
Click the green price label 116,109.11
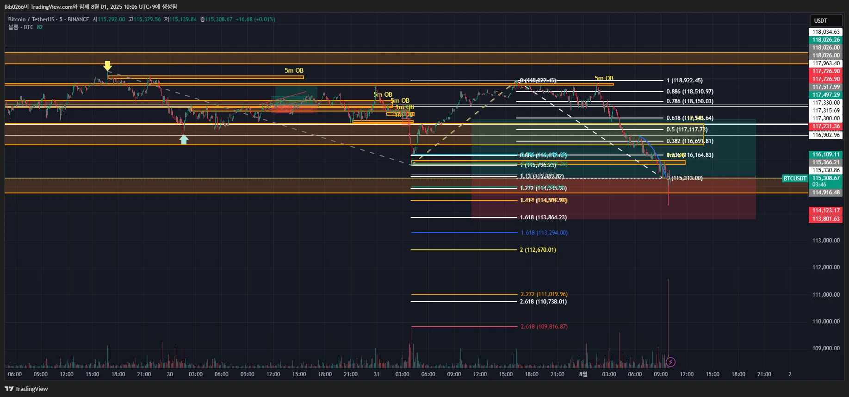tap(826, 155)
